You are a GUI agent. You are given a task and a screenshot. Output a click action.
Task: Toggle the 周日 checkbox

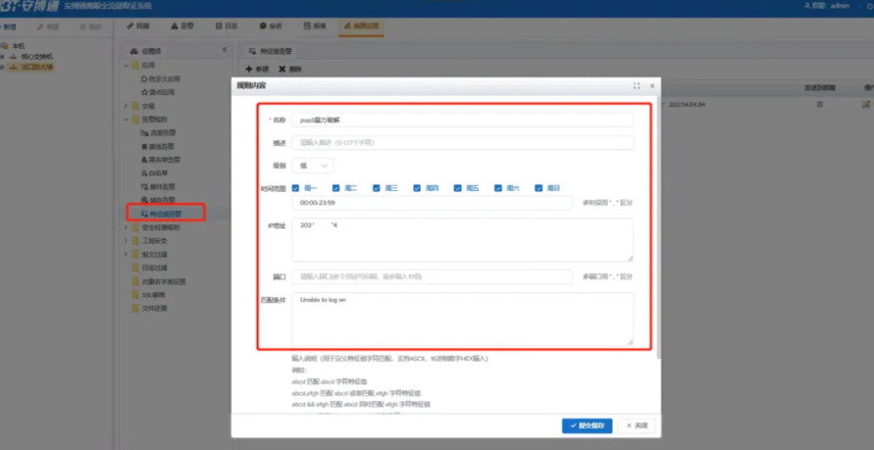[x=539, y=188]
